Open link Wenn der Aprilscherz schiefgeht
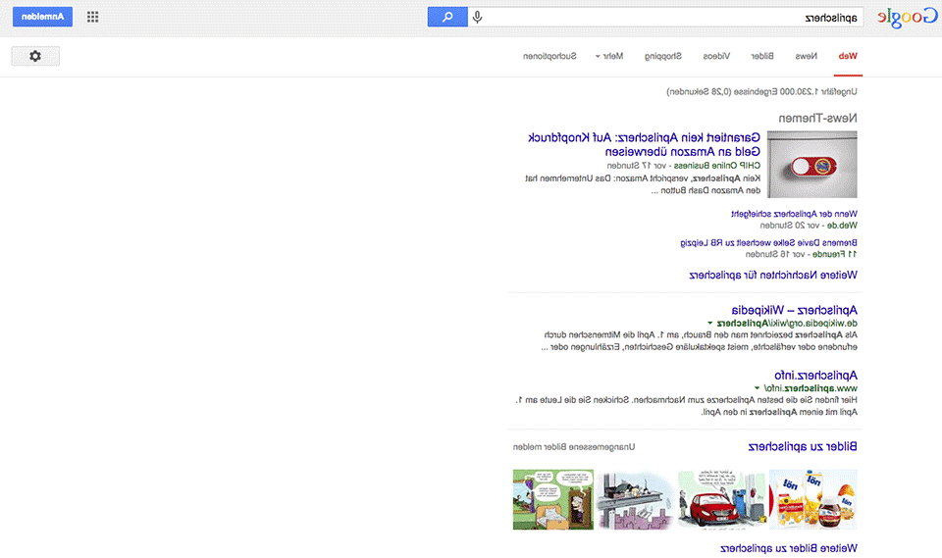942x558 pixels. point(794,213)
